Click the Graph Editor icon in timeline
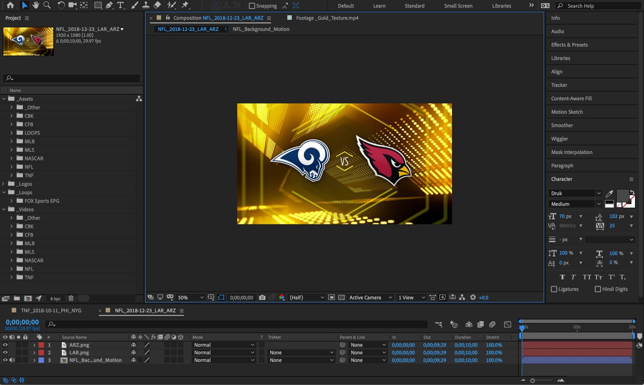Image resolution: width=644 pixels, height=385 pixels. click(x=507, y=324)
